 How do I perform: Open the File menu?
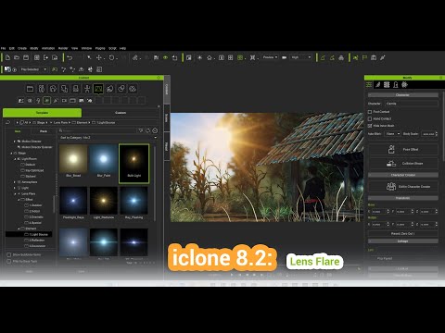click(x=3, y=48)
